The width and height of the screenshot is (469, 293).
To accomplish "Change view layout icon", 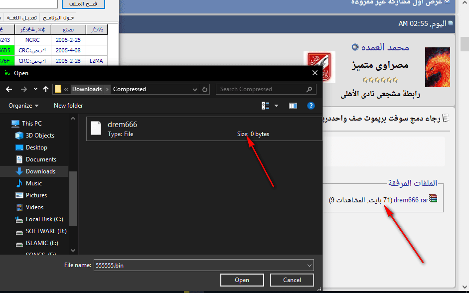I will (266, 106).
